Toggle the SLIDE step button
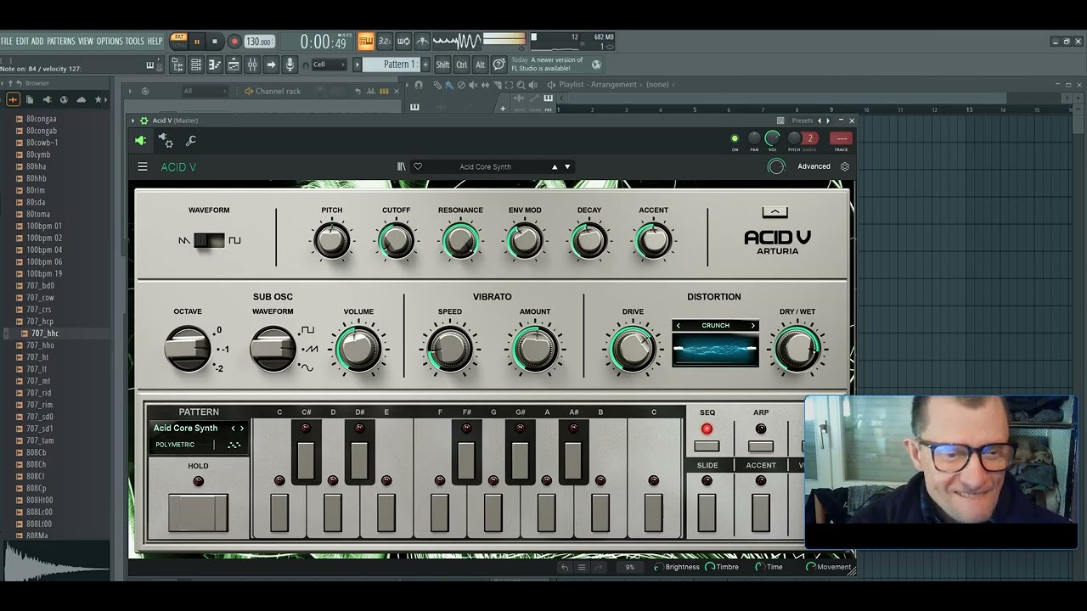This screenshot has height=611, width=1087. click(707, 513)
